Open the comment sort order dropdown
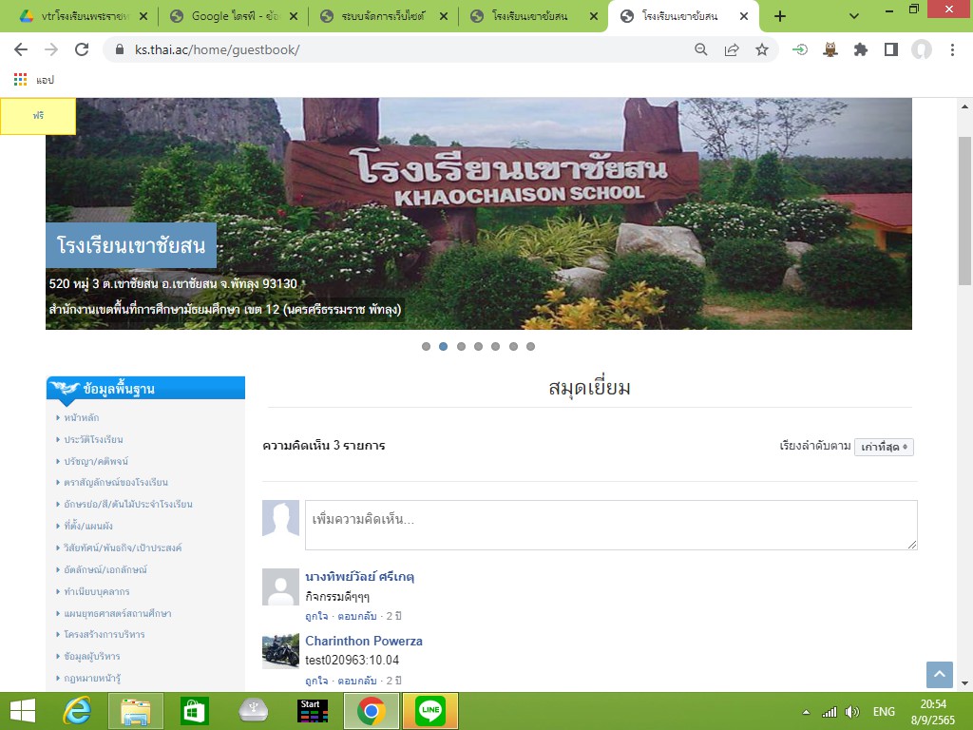Viewport: 973px width, 730px height. 884,447
